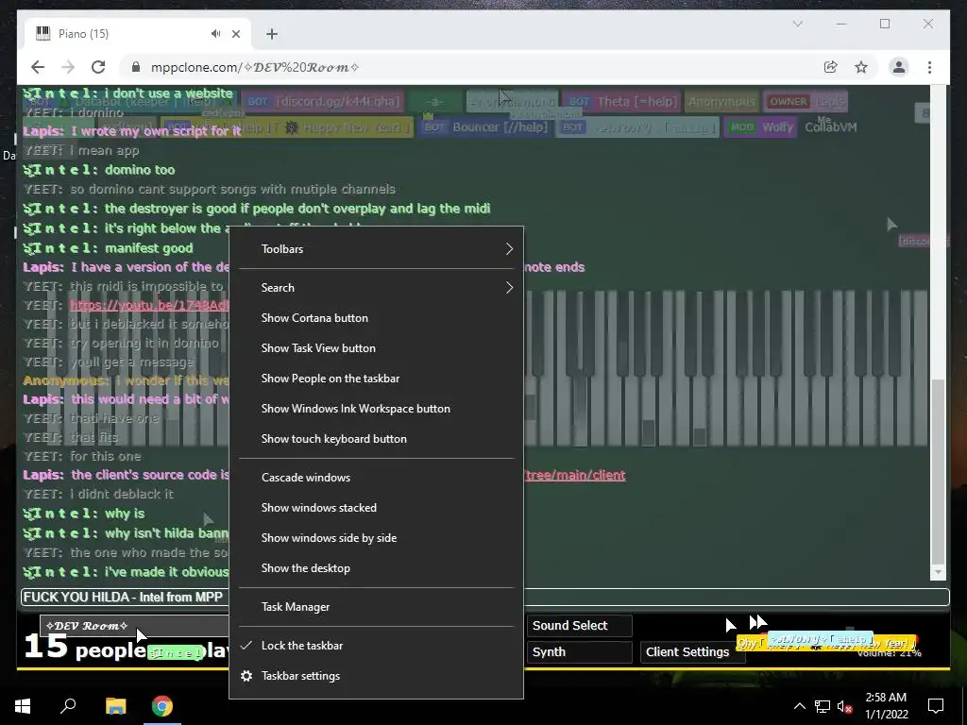Open muted volume tray icon

(x=845, y=706)
